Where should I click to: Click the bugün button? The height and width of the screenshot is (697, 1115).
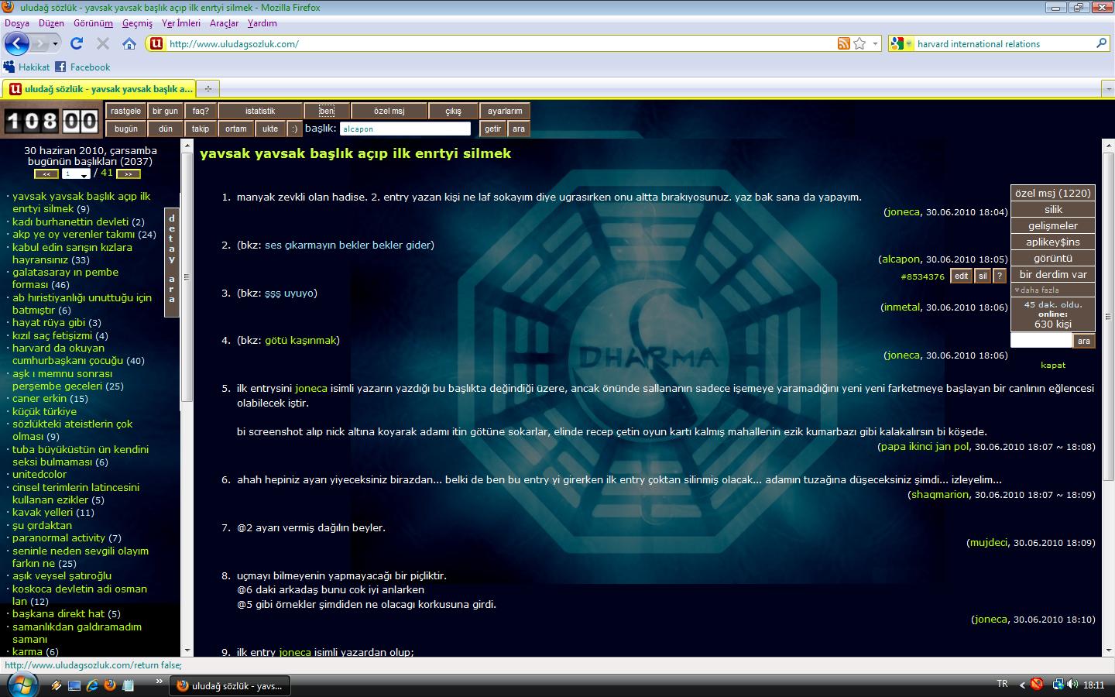pyautogui.click(x=125, y=129)
